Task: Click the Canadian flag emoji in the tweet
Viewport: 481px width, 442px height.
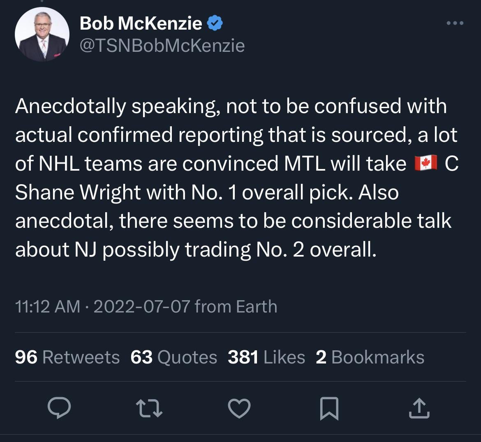Action: click(425, 164)
